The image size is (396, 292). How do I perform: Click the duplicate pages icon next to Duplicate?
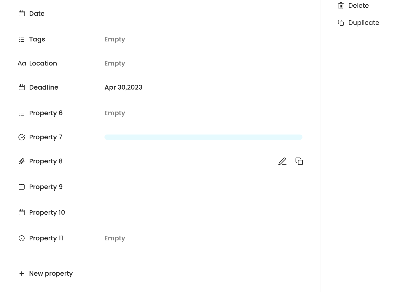(341, 23)
